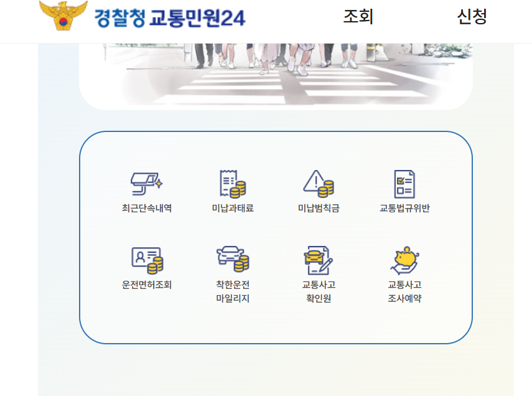Open the 운전면허조회 license card icon
Image resolution: width=532 pixels, height=396 pixels.
(147, 260)
